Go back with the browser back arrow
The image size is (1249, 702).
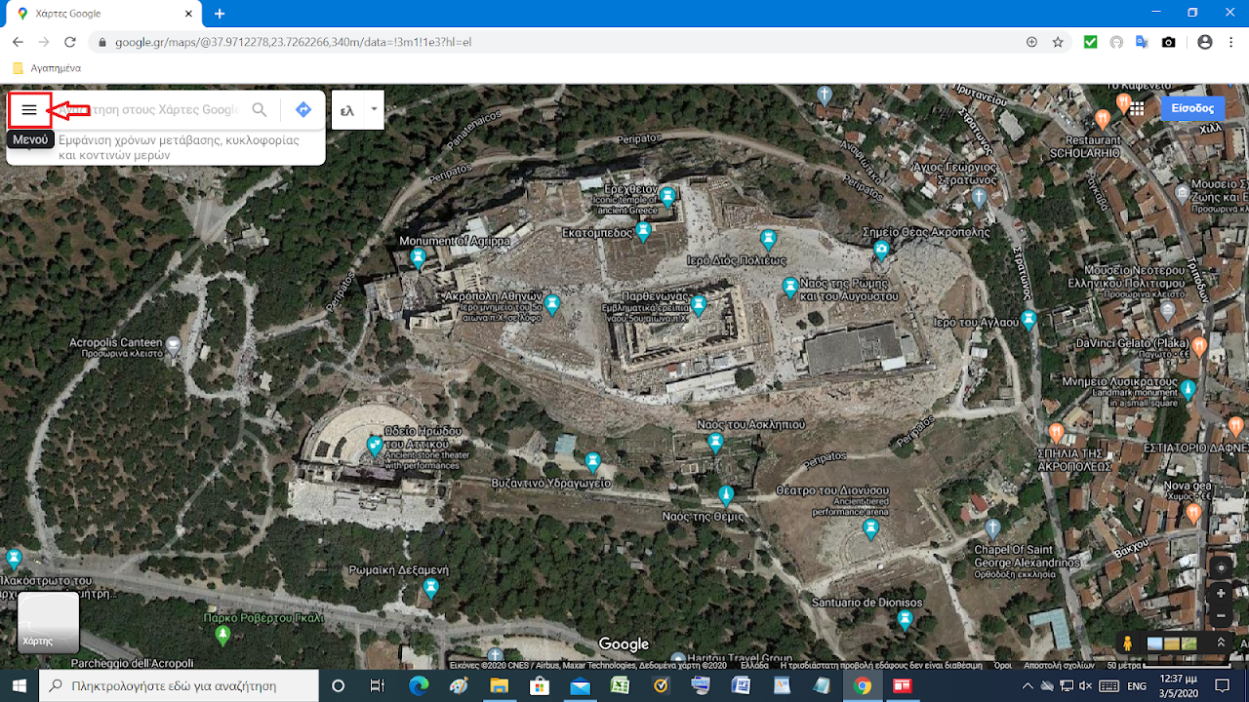point(17,42)
